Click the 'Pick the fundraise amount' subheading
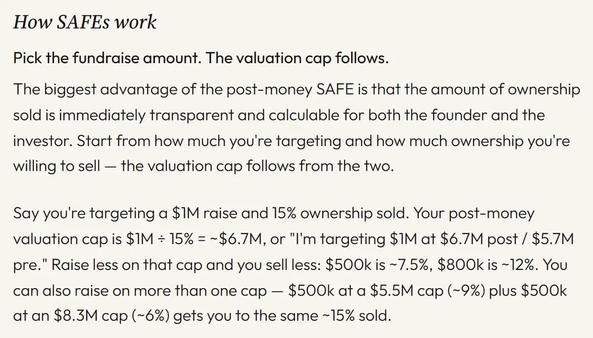The image size is (593, 338). click(x=108, y=58)
